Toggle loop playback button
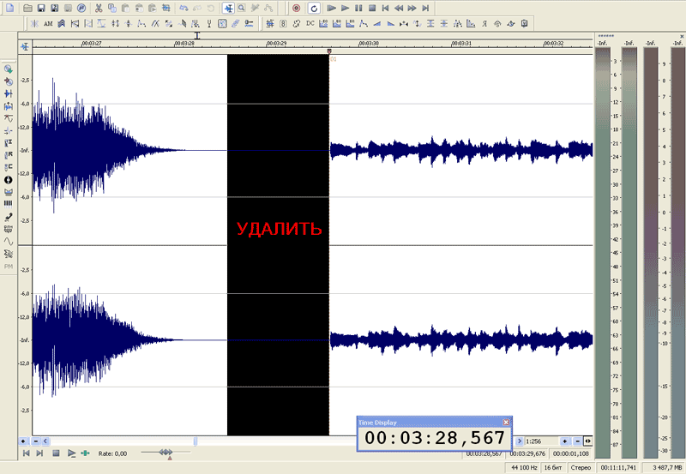Viewport: 686px width, 474px height. coord(313,7)
